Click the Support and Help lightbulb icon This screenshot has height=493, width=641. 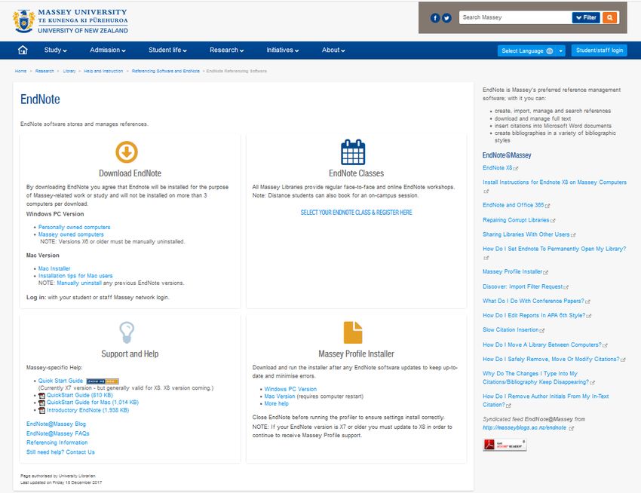pyautogui.click(x=127, y=332)
